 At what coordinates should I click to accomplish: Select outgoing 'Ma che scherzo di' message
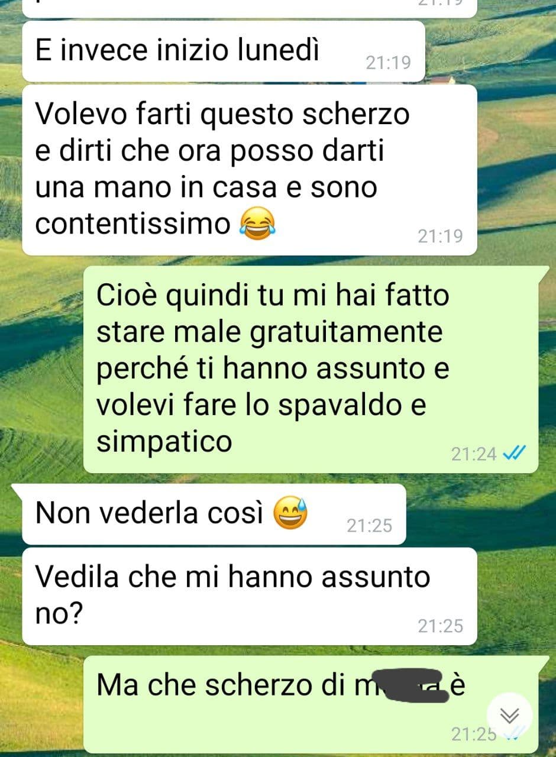point(311,704)
